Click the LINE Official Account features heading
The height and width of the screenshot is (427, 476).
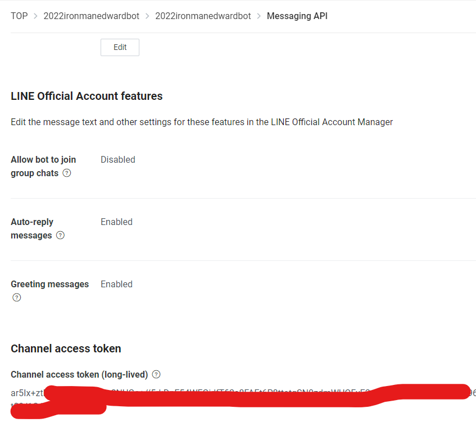point(87,96)
